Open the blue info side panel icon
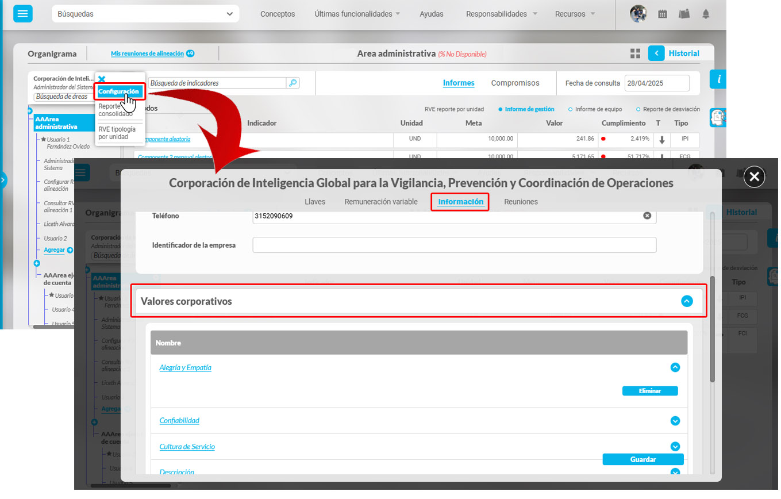 [x=718, y=79]
